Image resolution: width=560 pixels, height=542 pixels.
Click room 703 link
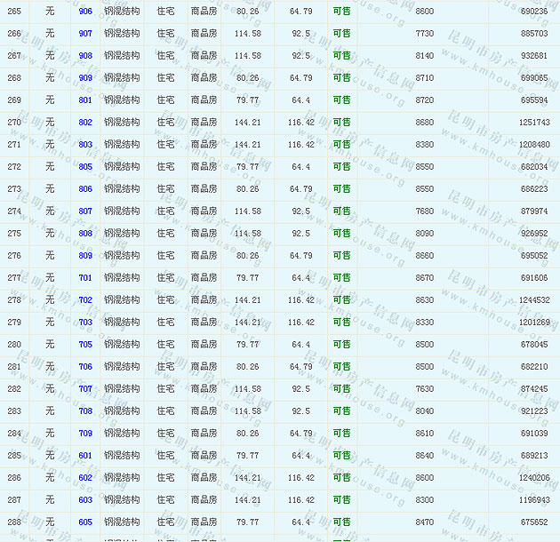[x=85, y=323]
